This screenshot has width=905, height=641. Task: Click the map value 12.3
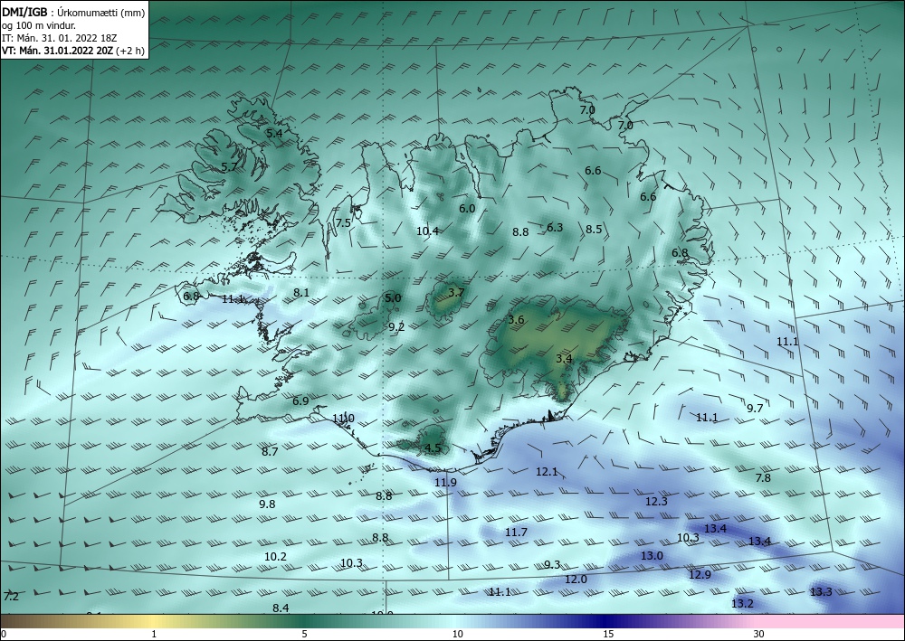click(x=656, y=502)
